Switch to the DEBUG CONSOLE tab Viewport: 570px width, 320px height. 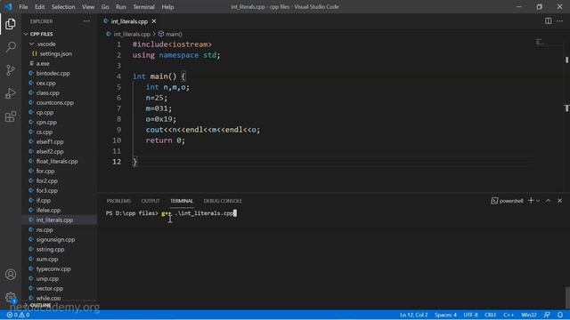[223, 201]
